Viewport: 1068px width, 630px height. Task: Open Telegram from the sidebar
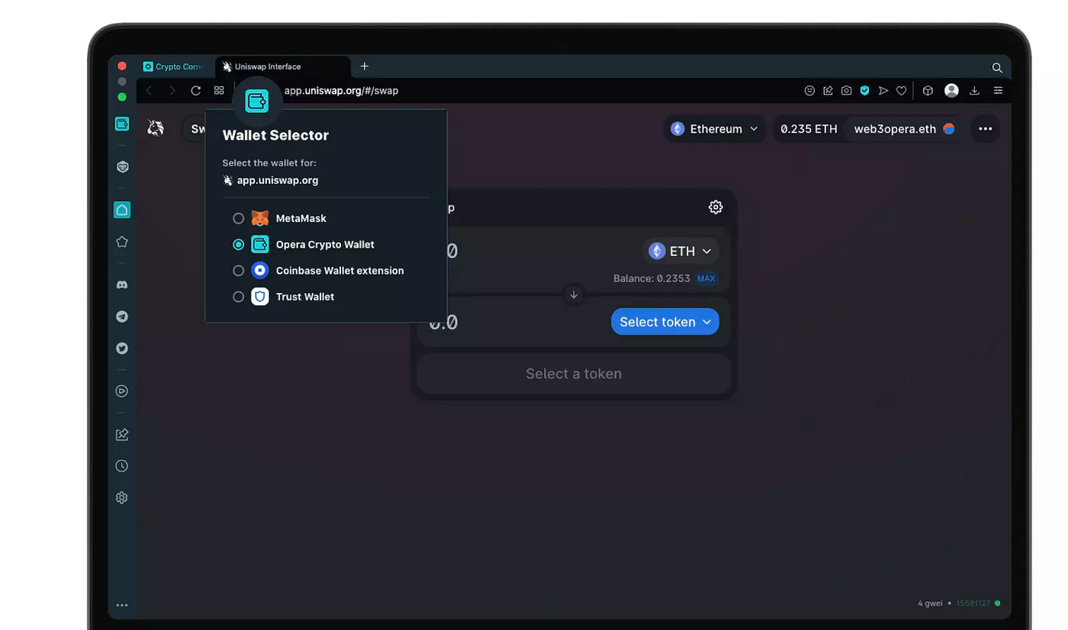(x=122, y=316)
